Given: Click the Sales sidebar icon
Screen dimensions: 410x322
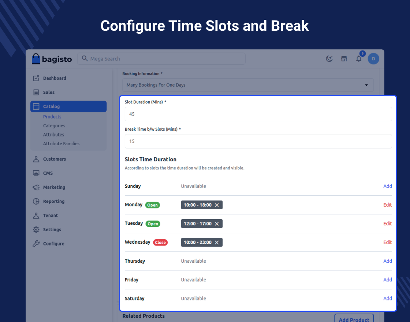Looking at the screenshot, I should click(36, 92).
